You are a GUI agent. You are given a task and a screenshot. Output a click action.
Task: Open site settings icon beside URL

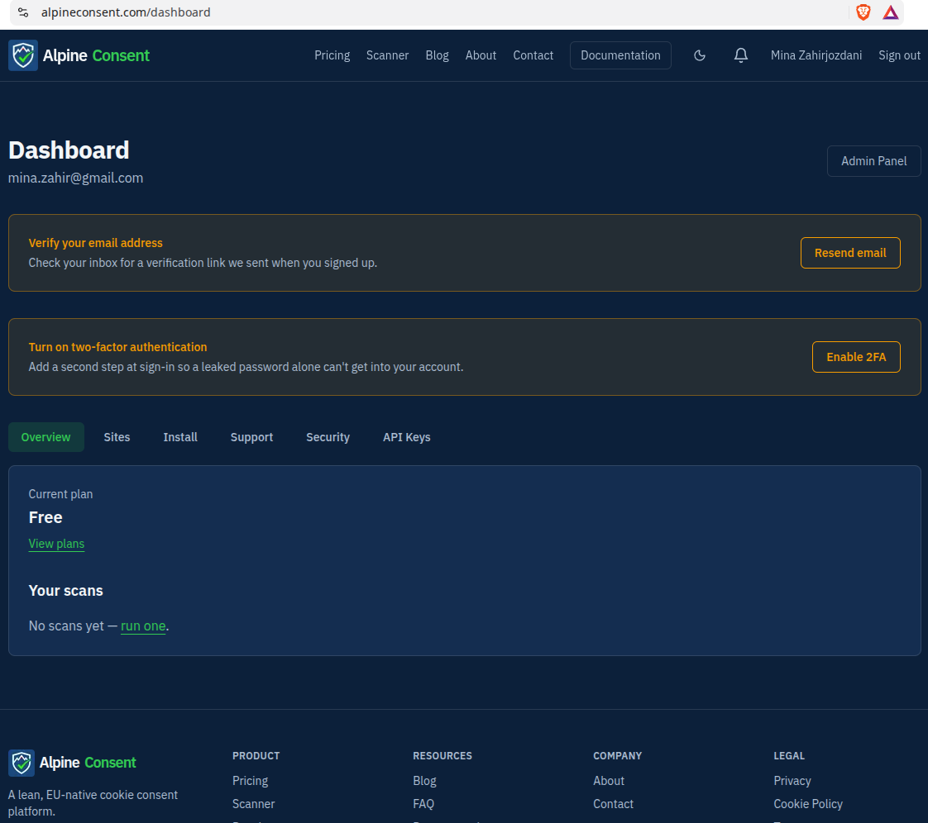coord(23,12)
